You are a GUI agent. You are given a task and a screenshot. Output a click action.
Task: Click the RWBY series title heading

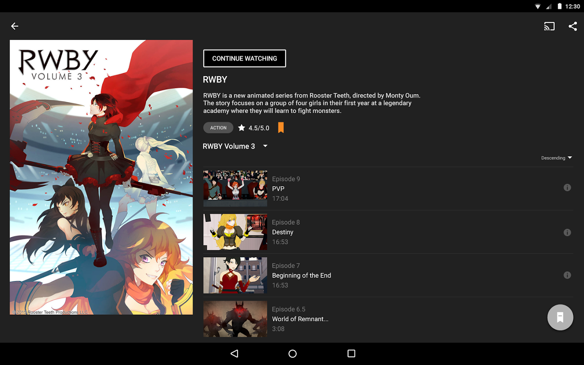pos(215,79)
